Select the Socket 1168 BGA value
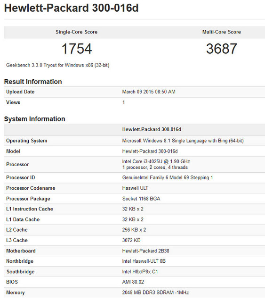Image resolution: width=265 pixels, height=302 pixels. tap(141, 199)
